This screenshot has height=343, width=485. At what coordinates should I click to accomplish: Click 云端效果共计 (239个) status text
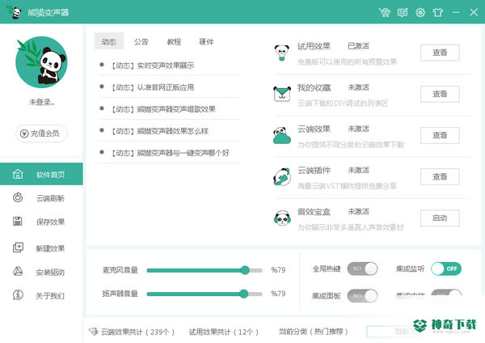point(137,332)
